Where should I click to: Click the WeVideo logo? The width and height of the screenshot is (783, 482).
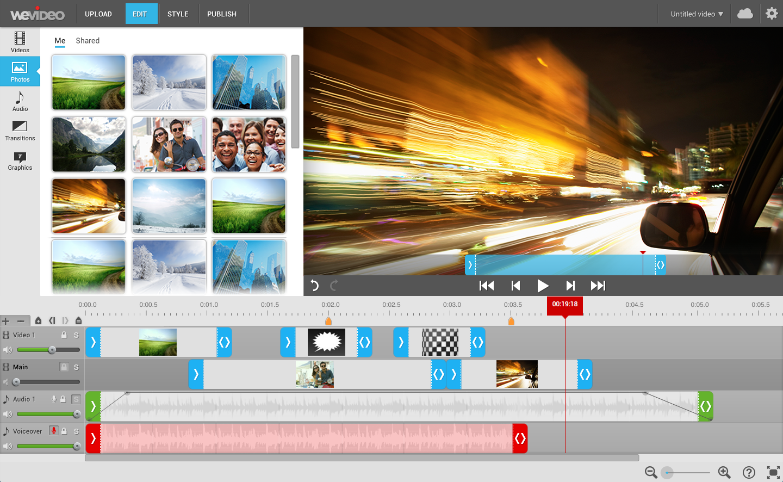point(38,14)
